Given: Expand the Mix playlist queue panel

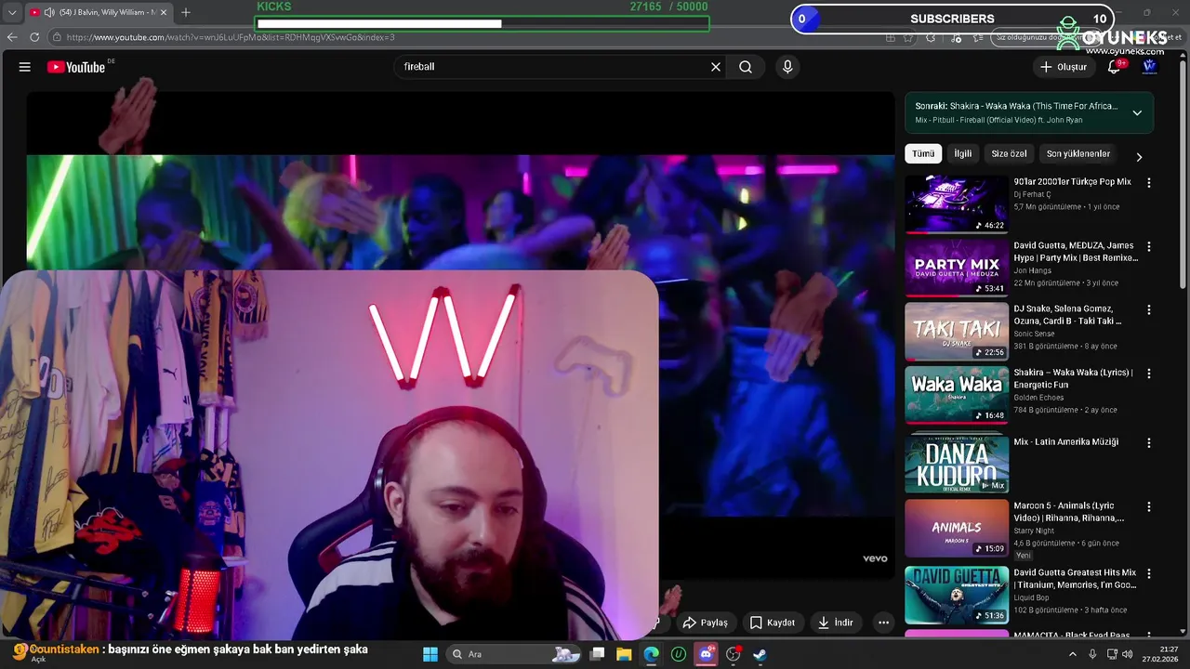Looking at the screenshot, I should 1136,112.
